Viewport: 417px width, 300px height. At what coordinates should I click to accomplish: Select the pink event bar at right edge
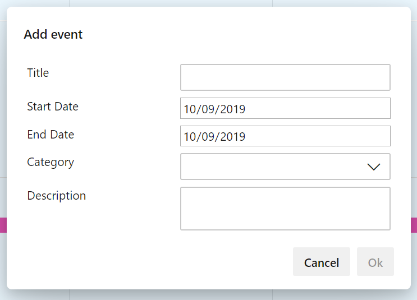[414, 225]
